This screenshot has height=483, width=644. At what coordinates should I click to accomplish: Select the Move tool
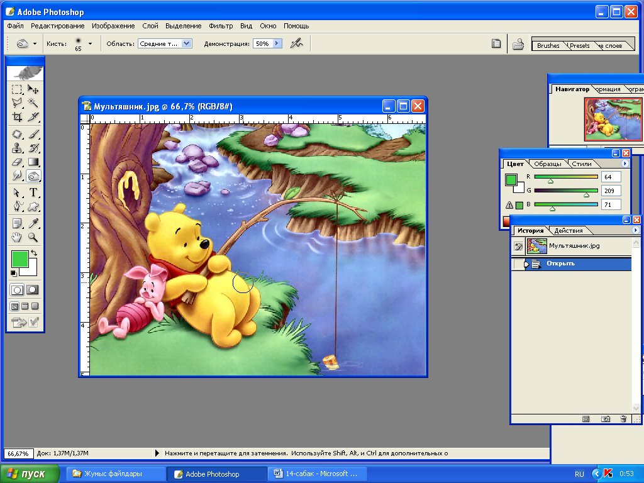33,89
